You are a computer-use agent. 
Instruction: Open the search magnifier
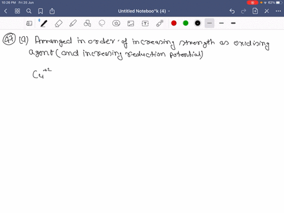pyautogui.click(x=29, y=11)
